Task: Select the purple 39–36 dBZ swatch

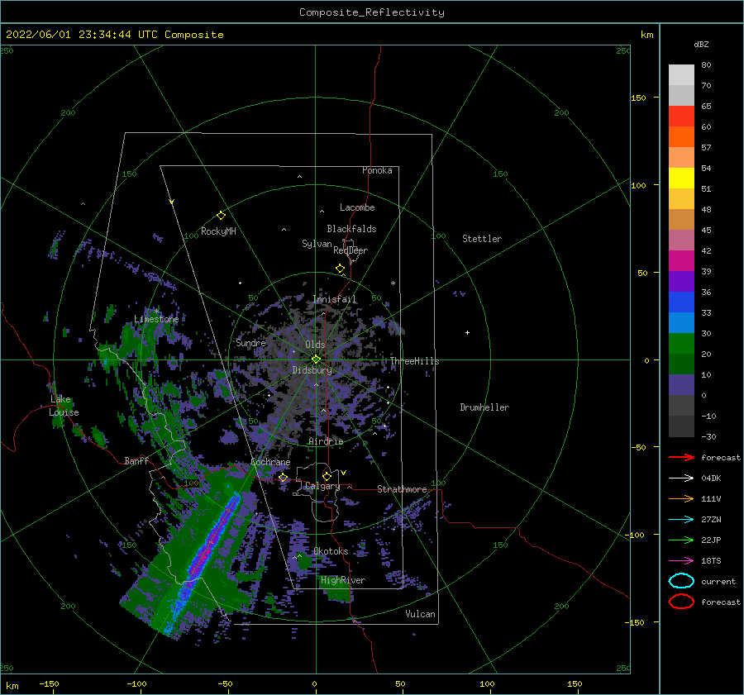Action: [x=681, y=281]
